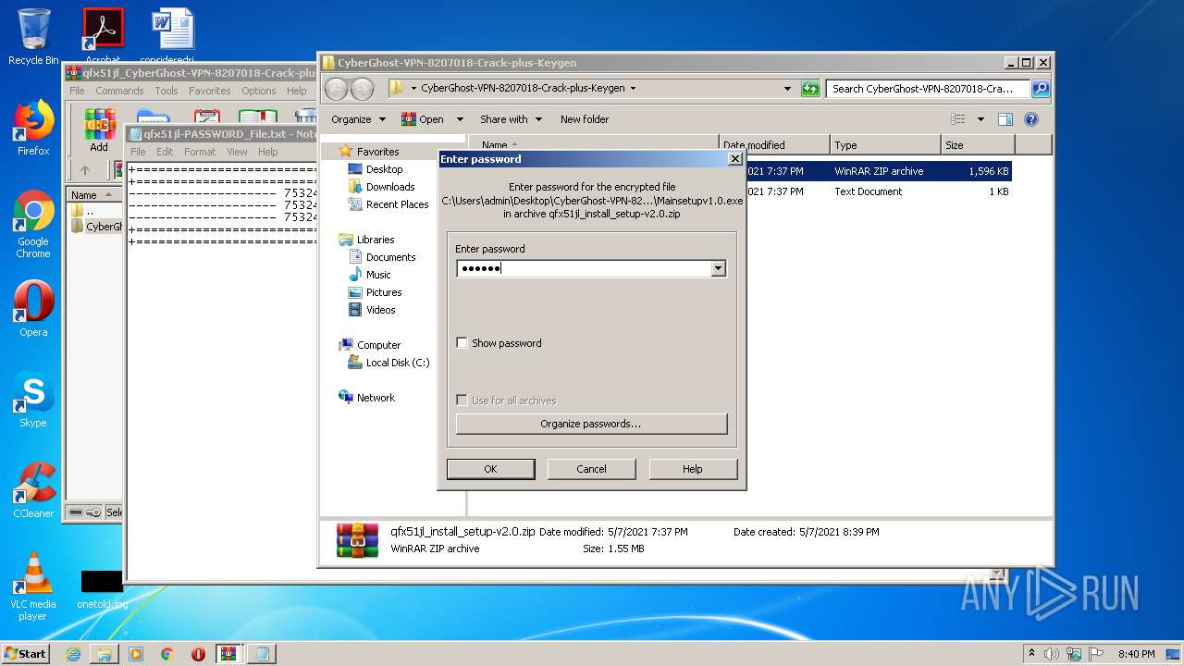Sort by Date modified column header
Image resolution: width=1184 pixels, height=666 pixels.
click(773, 145)
